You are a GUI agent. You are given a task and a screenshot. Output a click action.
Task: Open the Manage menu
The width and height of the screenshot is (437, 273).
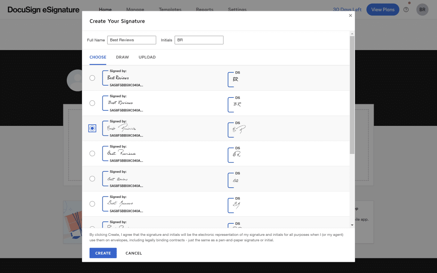point(135,9)
